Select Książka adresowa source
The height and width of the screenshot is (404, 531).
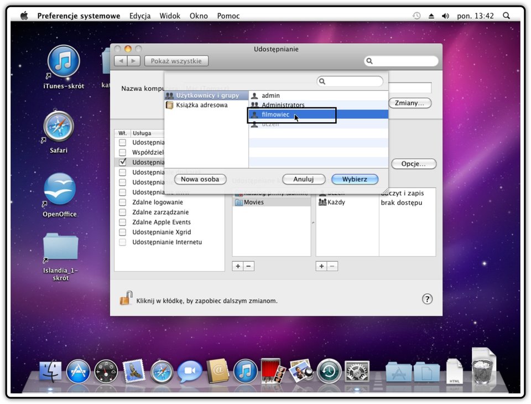pyautogui.click(x=206, y=105)
